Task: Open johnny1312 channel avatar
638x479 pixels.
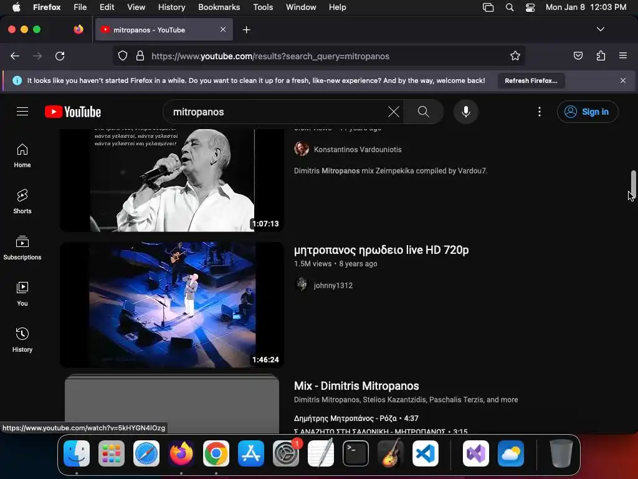Action: (x=302, y=285)
